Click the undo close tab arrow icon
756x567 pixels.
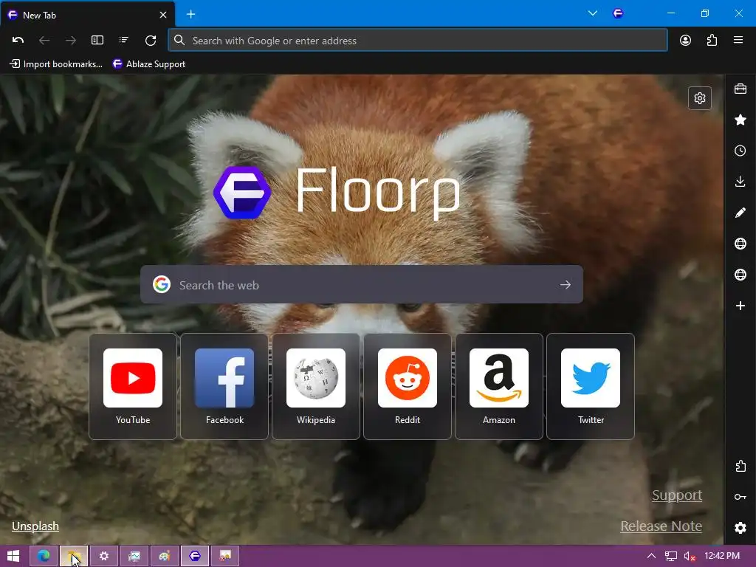coord(18,41)
